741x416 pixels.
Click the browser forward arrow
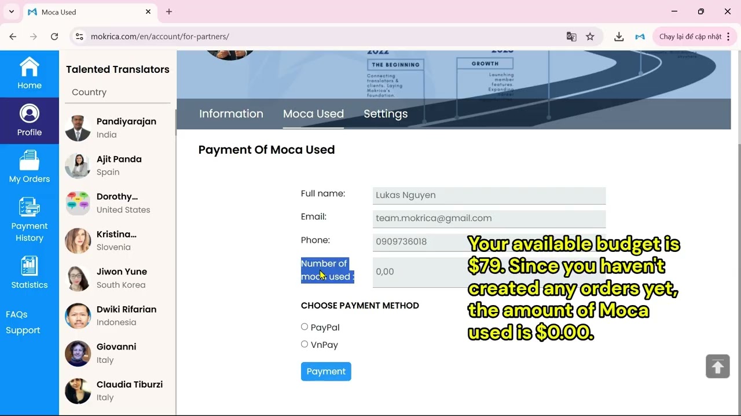pyautogui.click(x=34, y=36)
